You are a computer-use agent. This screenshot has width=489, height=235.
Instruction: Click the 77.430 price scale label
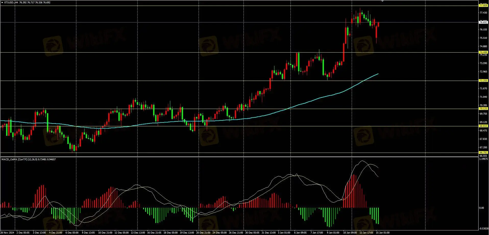click(x=483, y=13)
